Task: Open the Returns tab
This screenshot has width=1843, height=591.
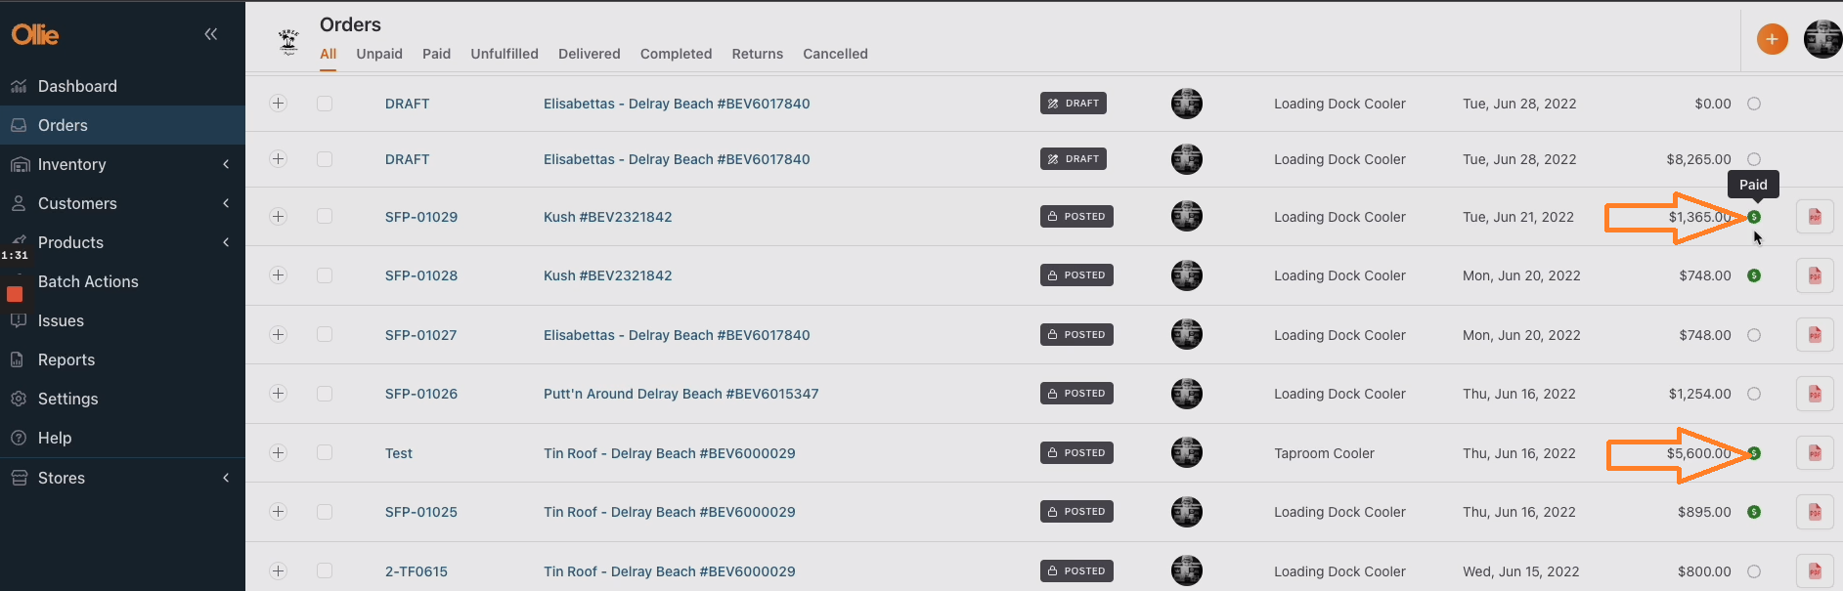Action: [758, 54]
